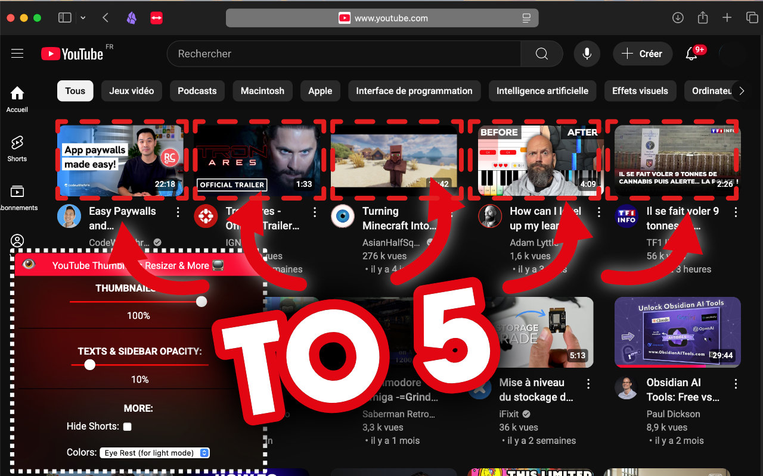Viewport: 763px width, 476px height.
Task: Open the IGN channel avatar
Action: 206,217
